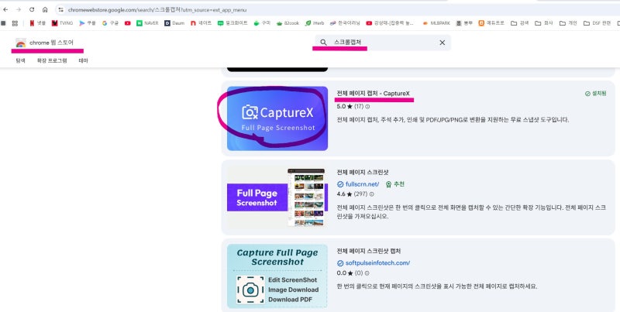Screen dimensions: 620x312
Task: Open the apps grid bookmark icon
Action: (x=15, y=23)
